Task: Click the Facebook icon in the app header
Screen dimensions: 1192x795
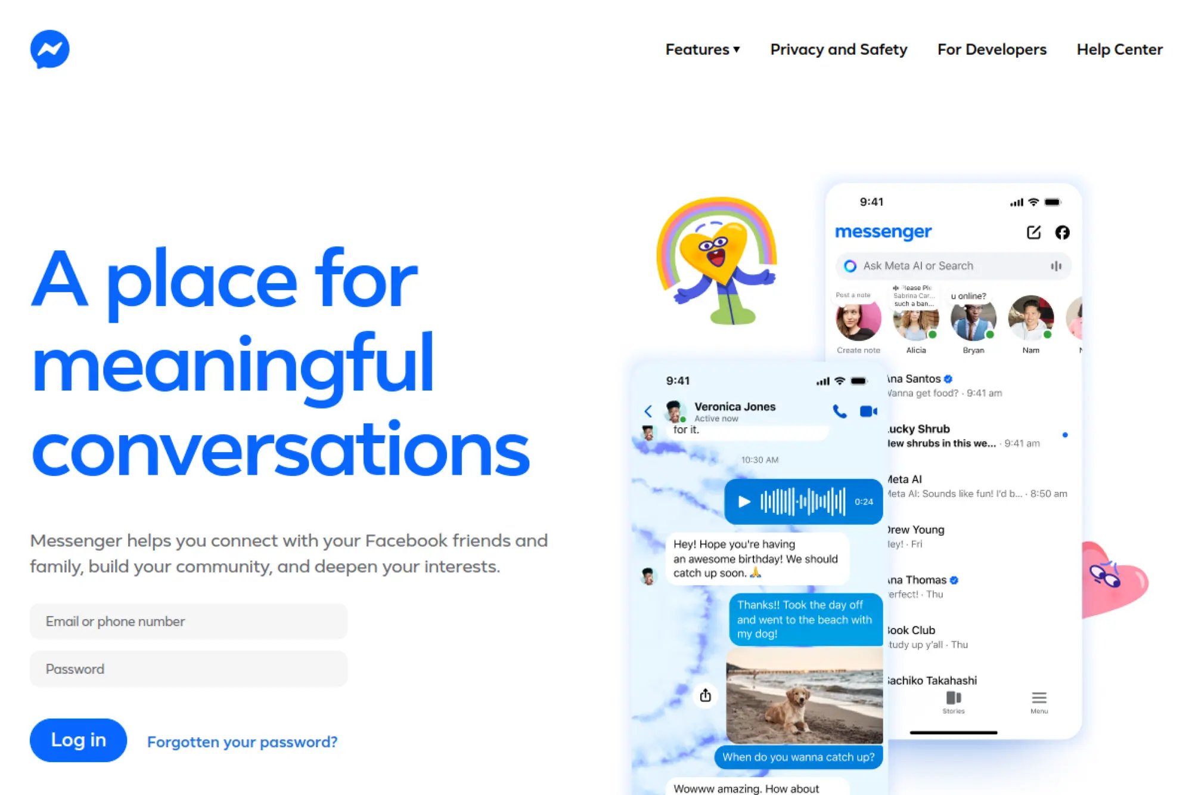Action: (x=1063, y=233)
